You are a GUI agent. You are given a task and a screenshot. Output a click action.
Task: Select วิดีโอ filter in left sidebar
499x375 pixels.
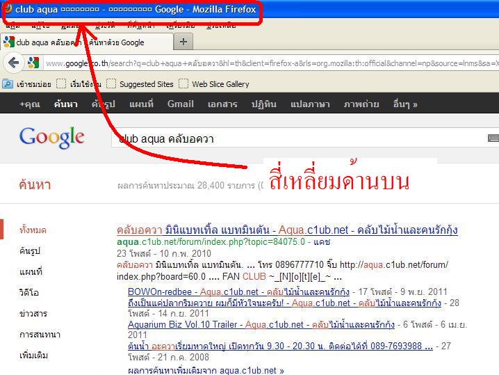click(x=29, y=292)
